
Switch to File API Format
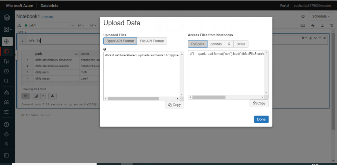152,41
